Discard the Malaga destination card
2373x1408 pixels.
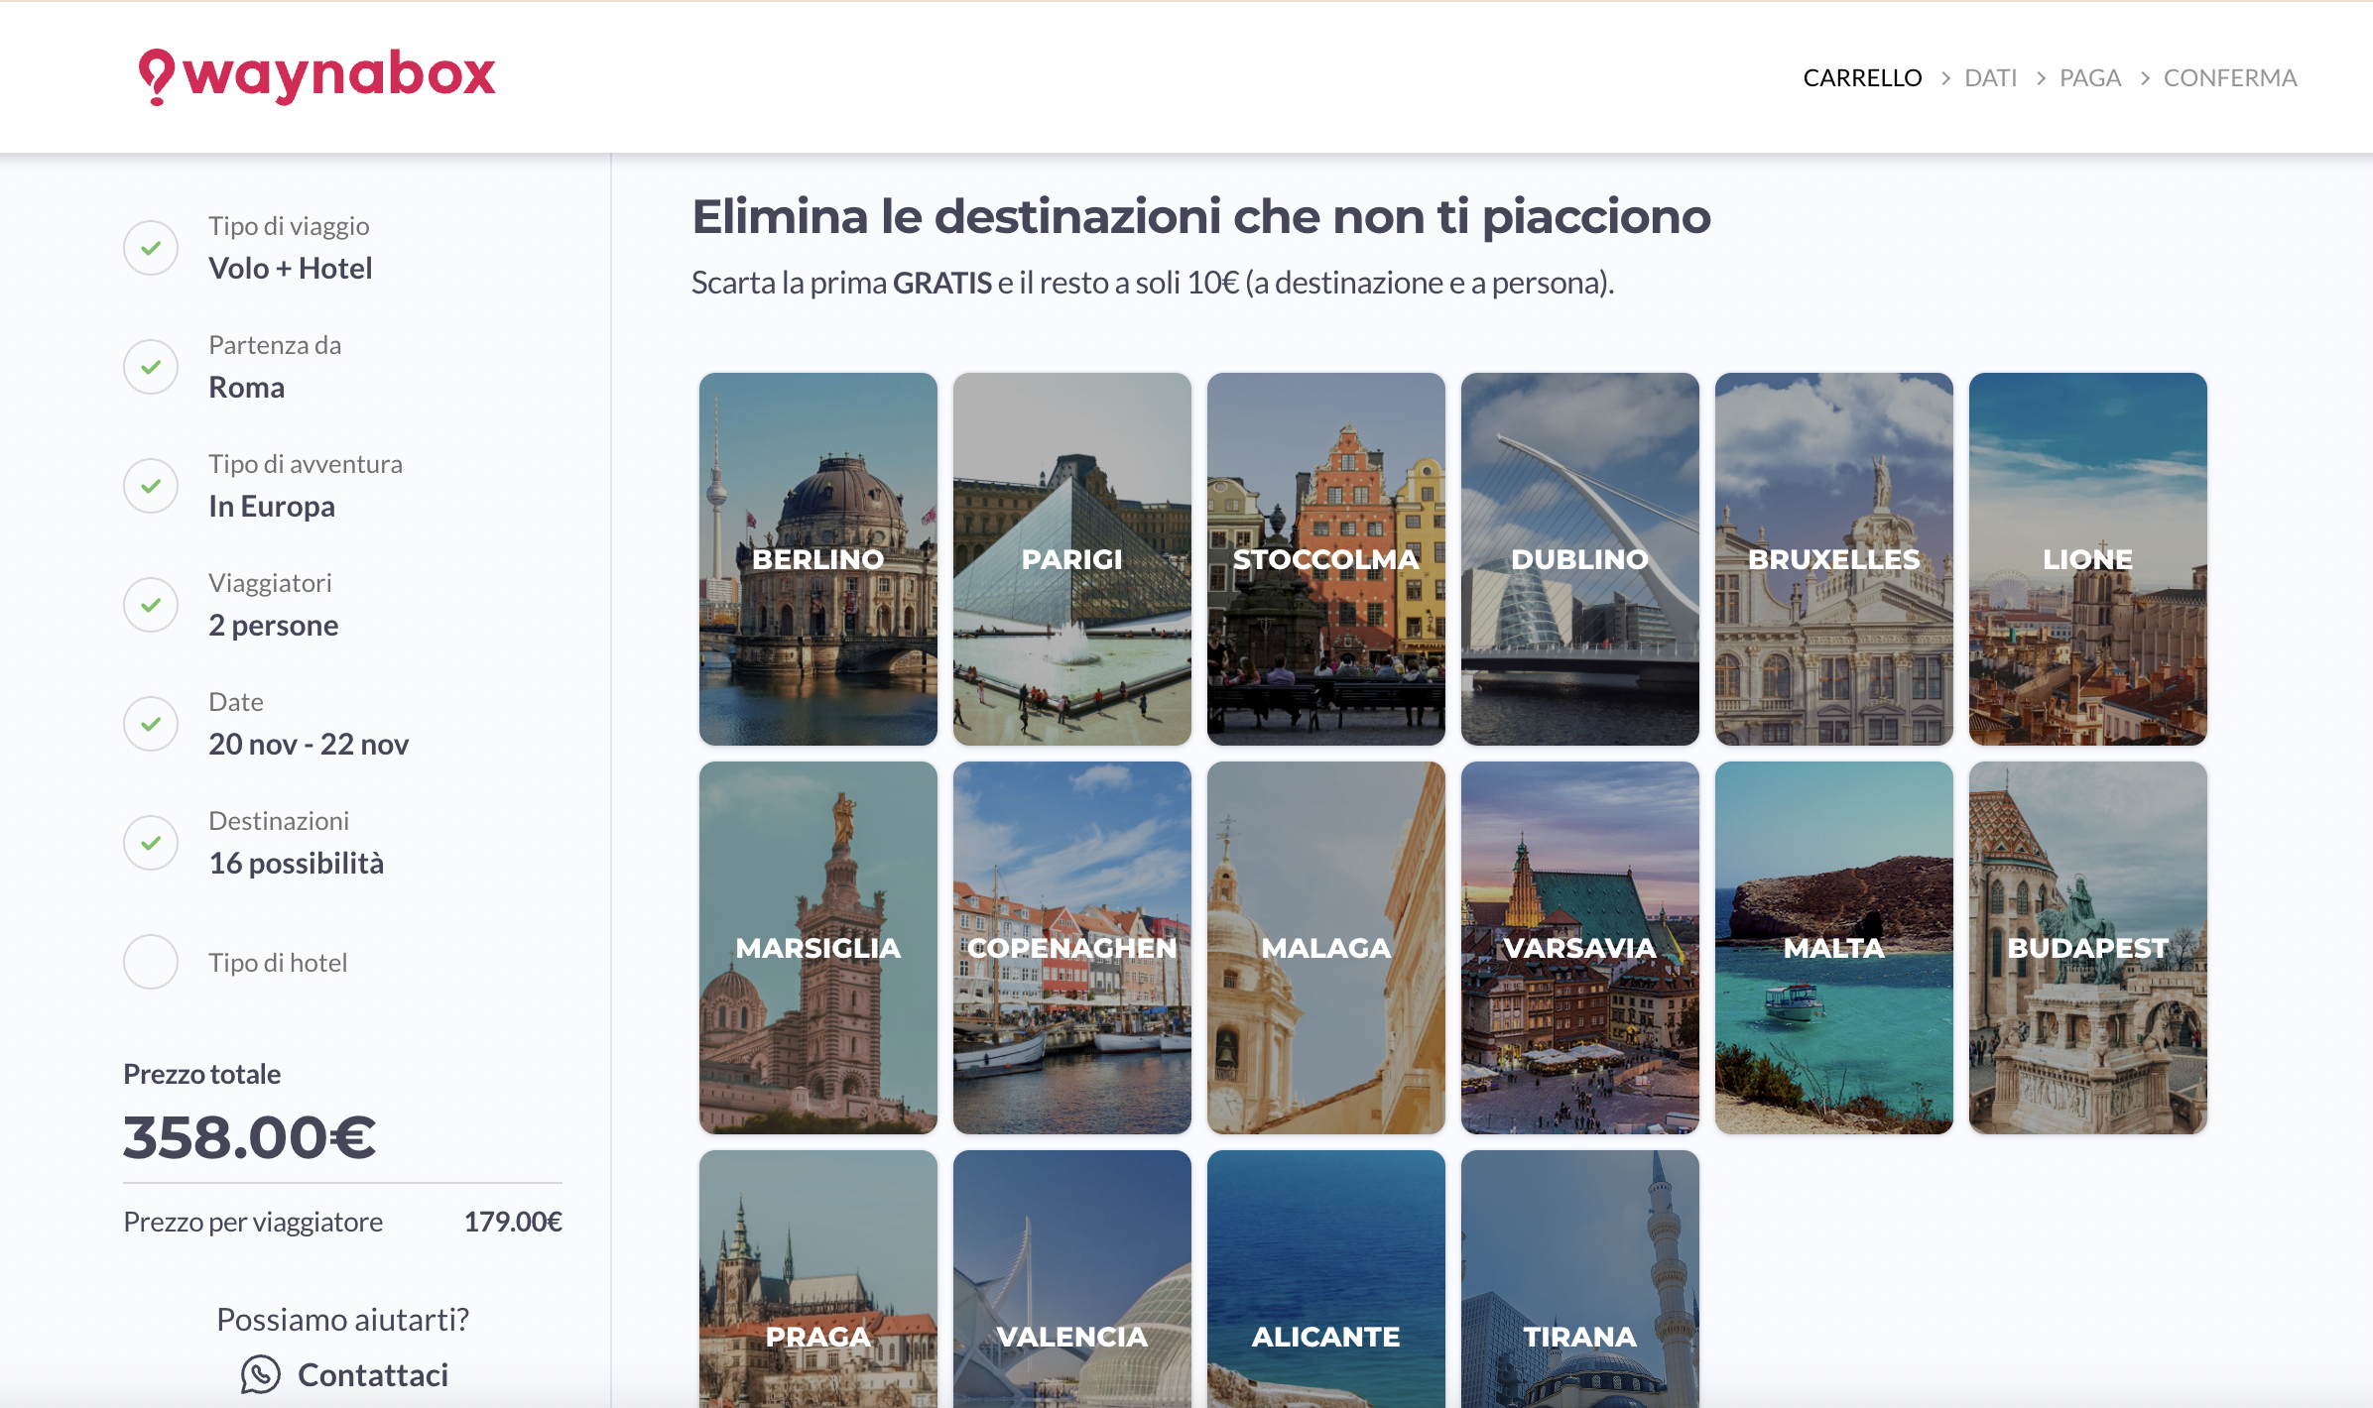(1326, 948)
